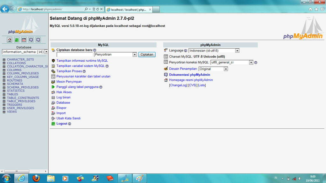Image resolution: width=326 pixels, height=183 pixels.
Task: Open the SCHEMATA table in sidebar
Action: pyautogui.click(x=15, y=84)
